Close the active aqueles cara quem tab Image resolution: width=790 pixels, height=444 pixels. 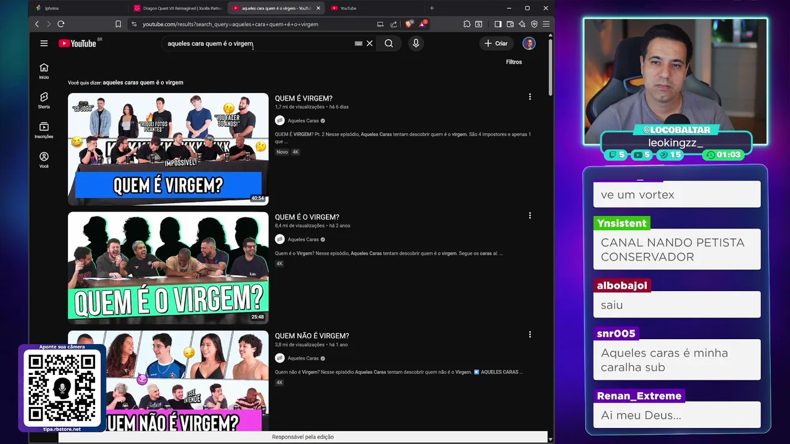point(318,8)
